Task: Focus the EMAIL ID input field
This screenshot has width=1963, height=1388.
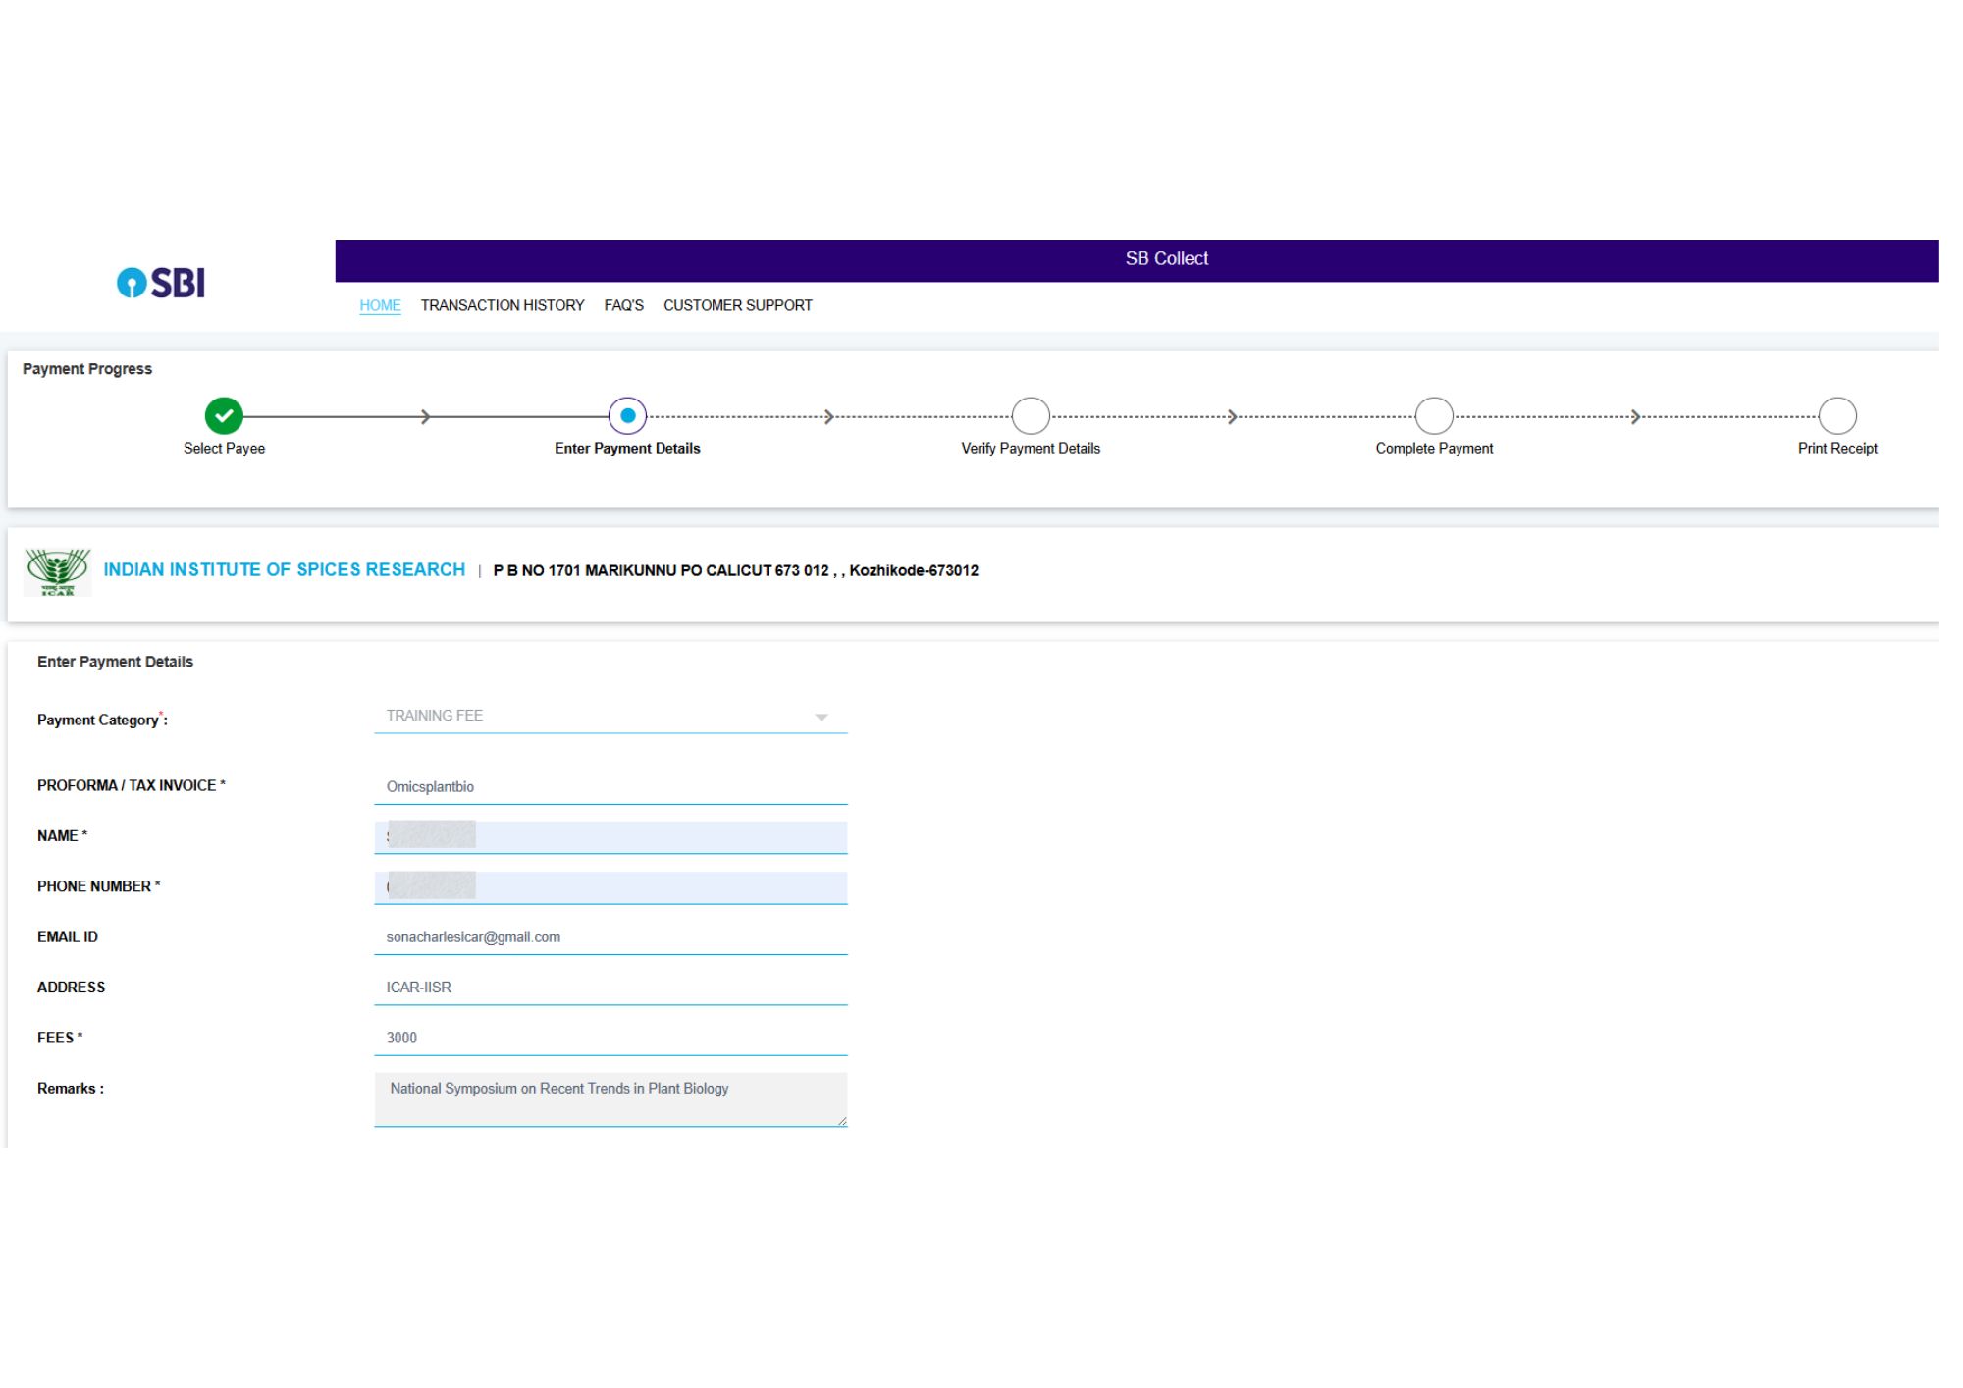Action: pos(610,936)
